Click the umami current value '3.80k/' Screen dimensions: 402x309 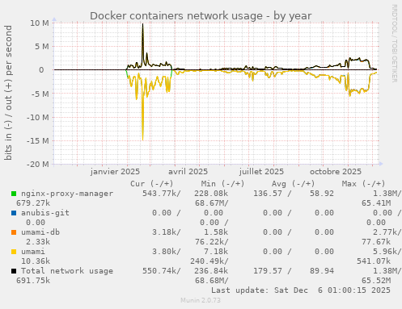(x=167, y=252)
